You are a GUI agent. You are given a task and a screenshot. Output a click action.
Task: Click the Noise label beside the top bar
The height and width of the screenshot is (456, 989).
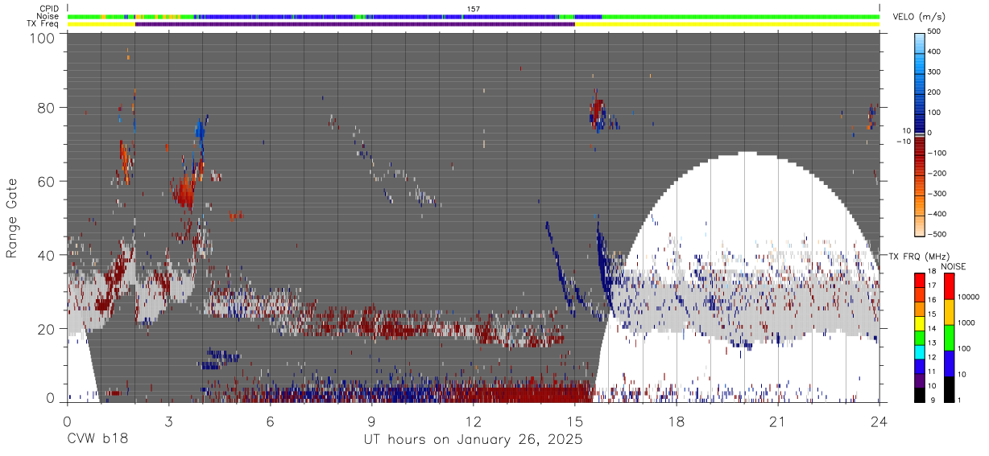[48, 16]
